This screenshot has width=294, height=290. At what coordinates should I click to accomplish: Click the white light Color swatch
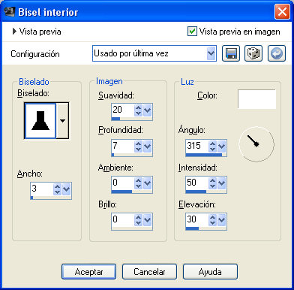click(256, 99)
